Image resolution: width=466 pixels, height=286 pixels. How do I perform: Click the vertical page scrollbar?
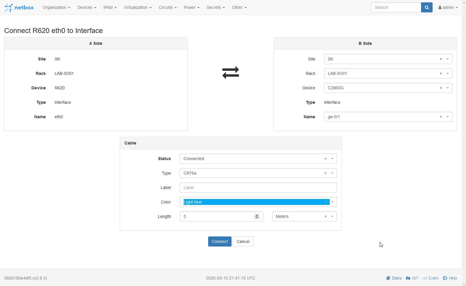click(x=464, y=143)
